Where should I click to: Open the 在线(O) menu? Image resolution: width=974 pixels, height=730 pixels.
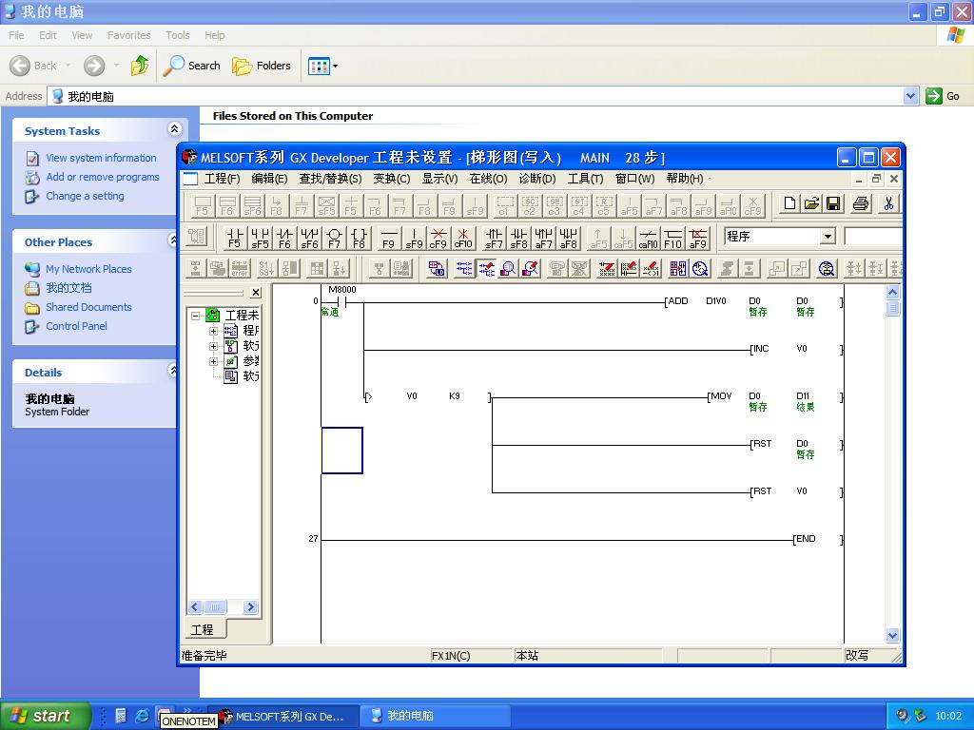click(x=488, y=179)
